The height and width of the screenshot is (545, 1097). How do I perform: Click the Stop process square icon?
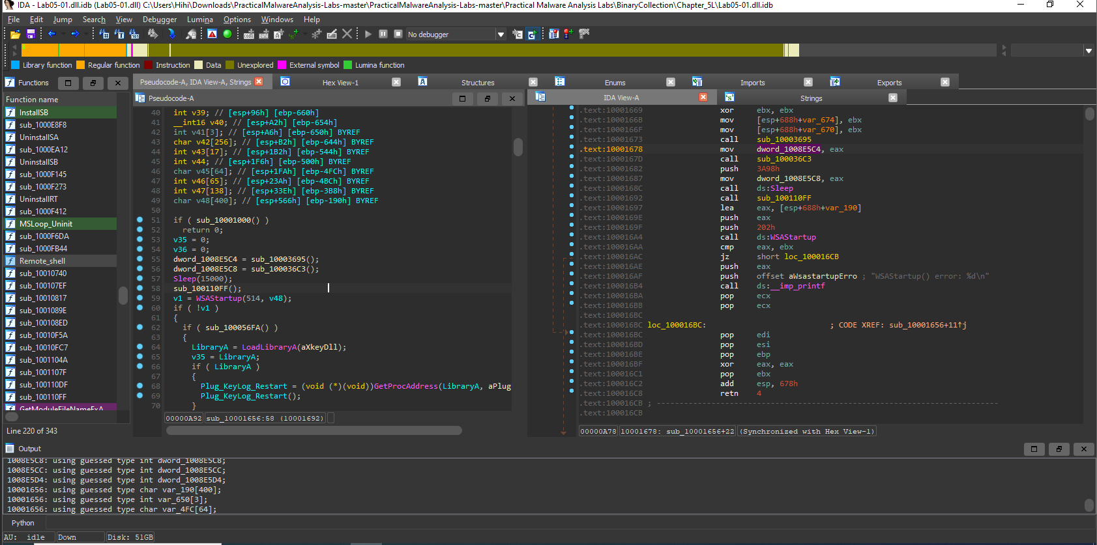pyautogui.click(x=398, y=34)
